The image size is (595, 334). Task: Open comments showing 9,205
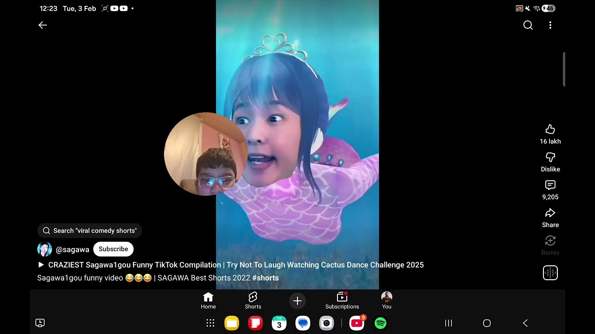pos(550,185)
